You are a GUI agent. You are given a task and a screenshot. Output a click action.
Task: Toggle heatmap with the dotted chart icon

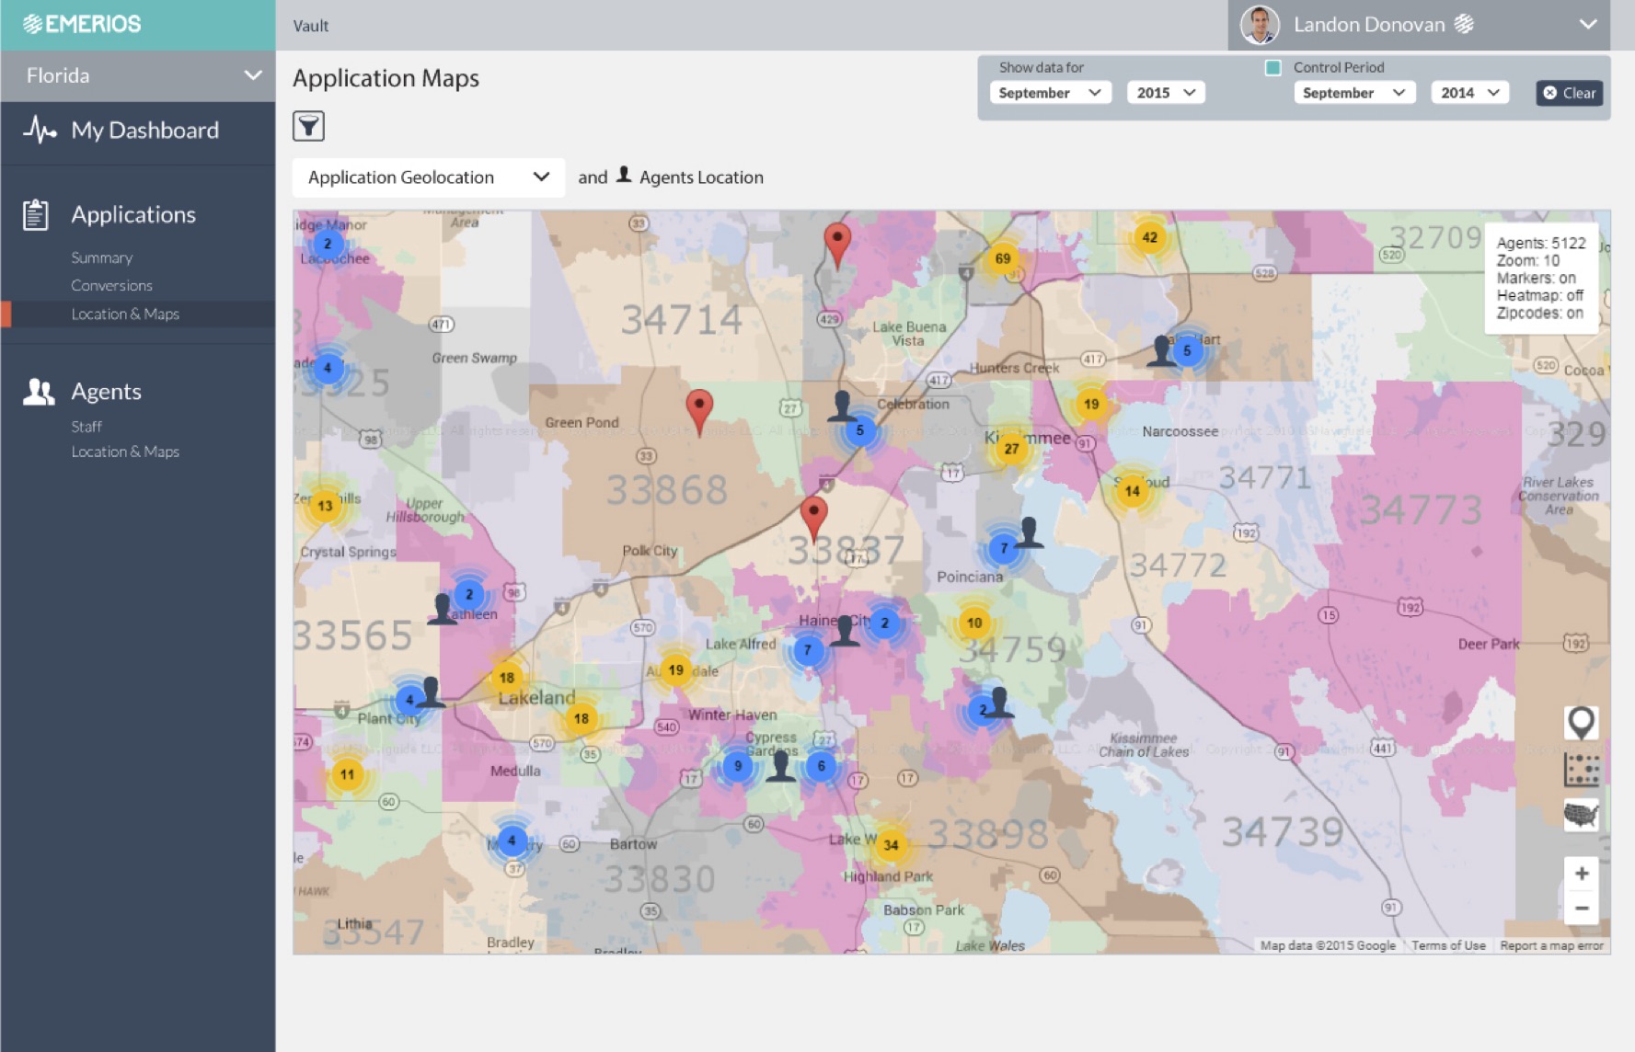1581,769
